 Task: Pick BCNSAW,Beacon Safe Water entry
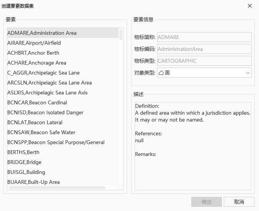click(x=41, y=132)
